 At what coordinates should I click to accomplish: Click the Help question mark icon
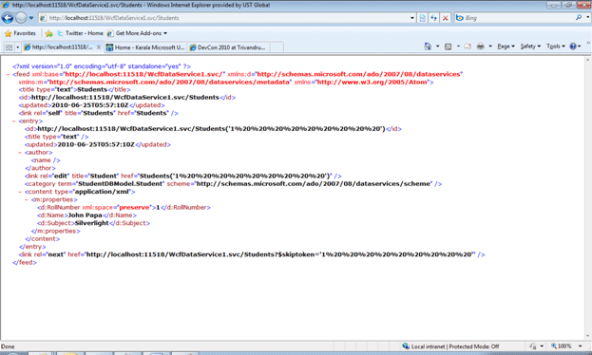(573, 46)
